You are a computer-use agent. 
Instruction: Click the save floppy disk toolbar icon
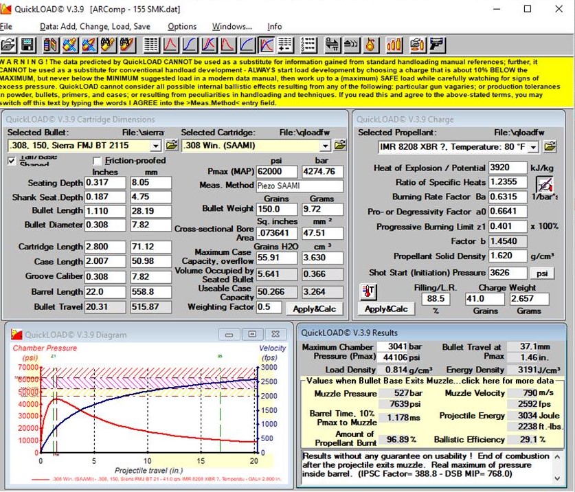[x=28, y=45]
